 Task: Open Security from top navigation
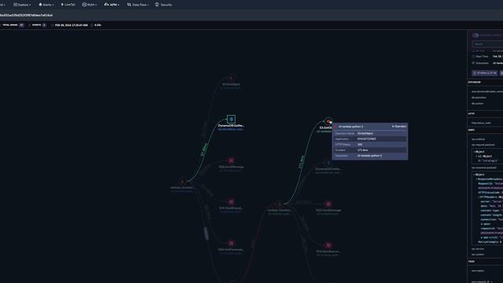pos(163,5)
